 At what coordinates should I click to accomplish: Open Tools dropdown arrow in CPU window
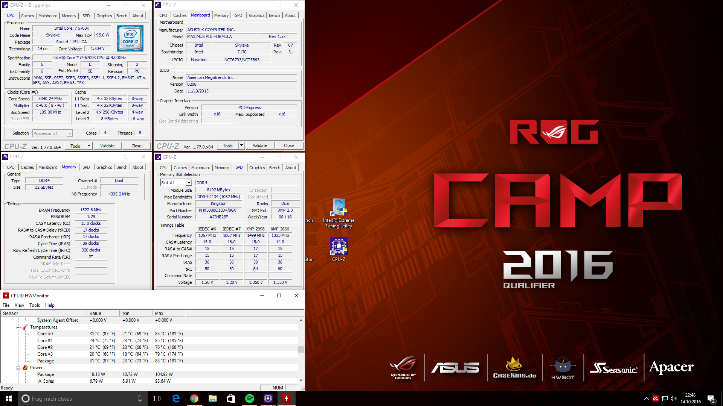(x=89, y=146)
